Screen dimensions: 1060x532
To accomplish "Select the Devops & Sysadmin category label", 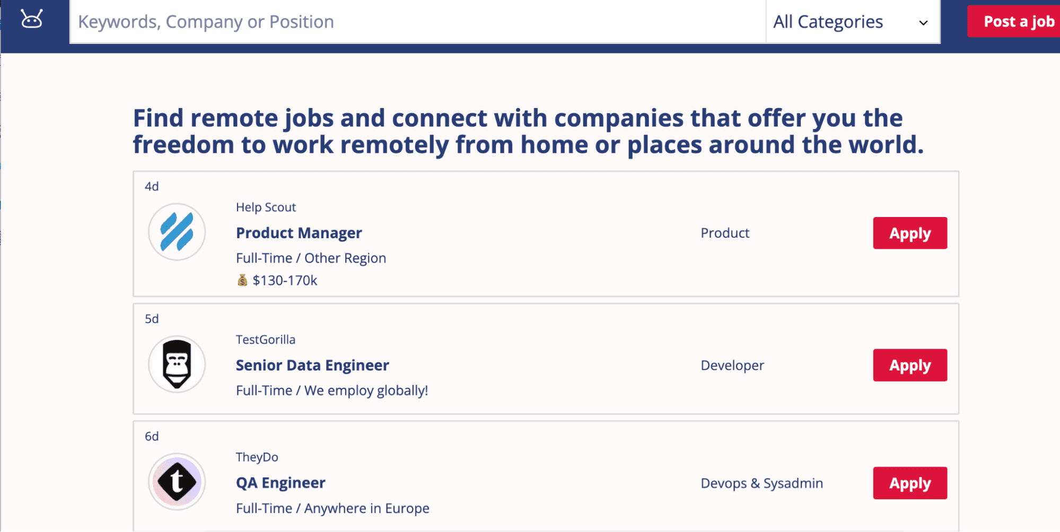I will [761, 483].
